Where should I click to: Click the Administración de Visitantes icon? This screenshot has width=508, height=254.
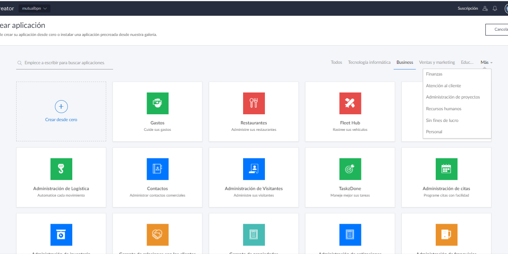pyautogui.click(x=254, y=169)
